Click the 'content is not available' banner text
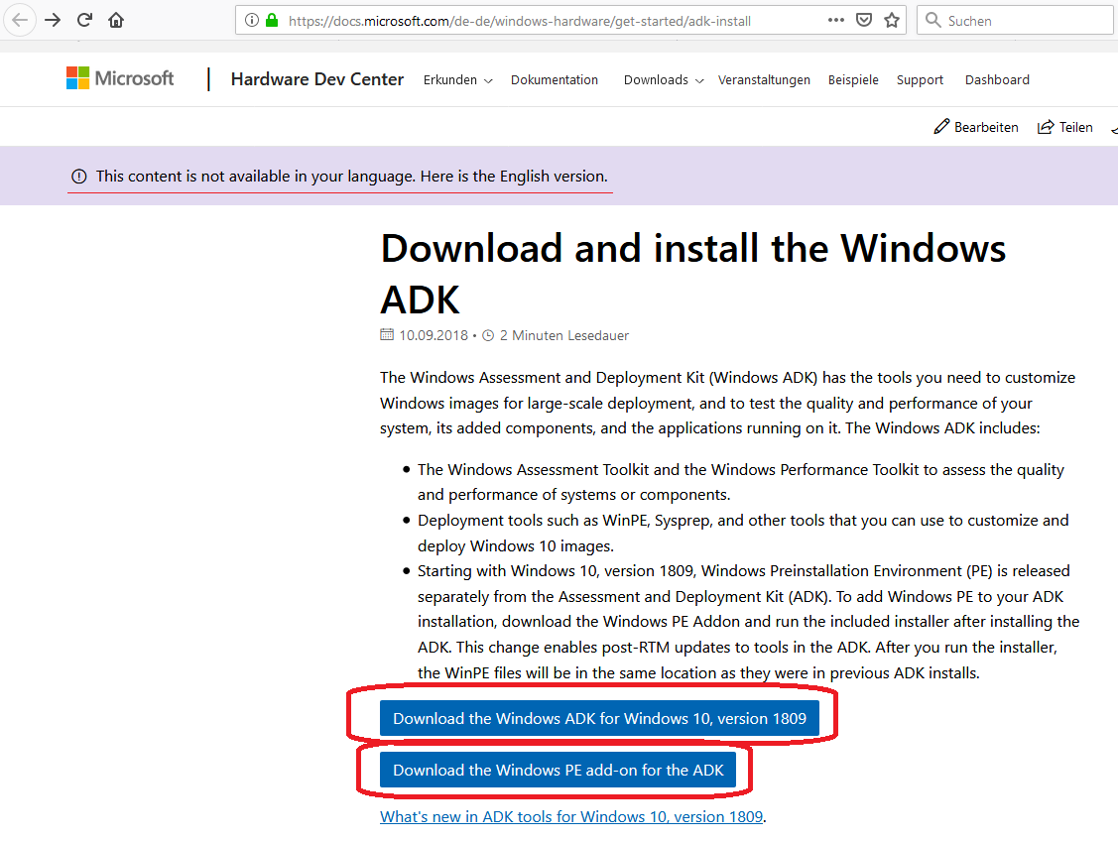Image resolution: width=1118 pixels, height=841 pixels. pyautogui.click(x=351, y=177)
